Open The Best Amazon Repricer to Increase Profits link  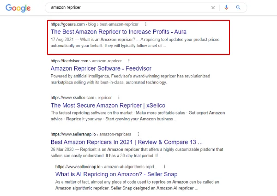point(118,32)
